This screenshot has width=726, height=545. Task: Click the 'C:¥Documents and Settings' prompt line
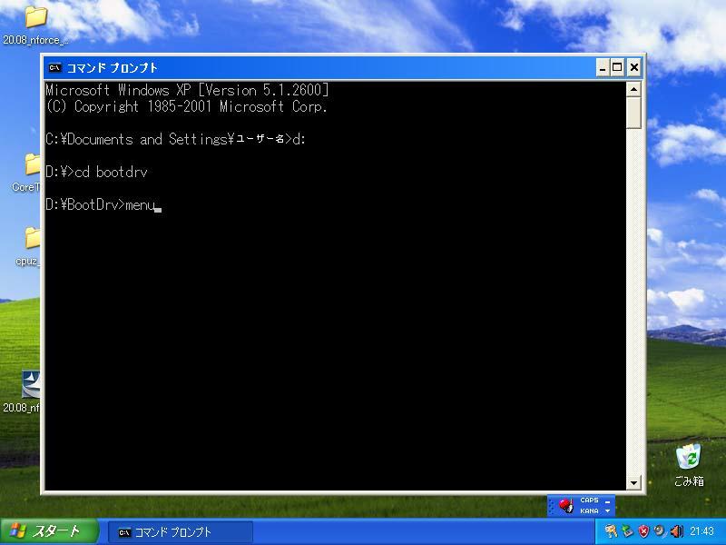pos(175,139)
